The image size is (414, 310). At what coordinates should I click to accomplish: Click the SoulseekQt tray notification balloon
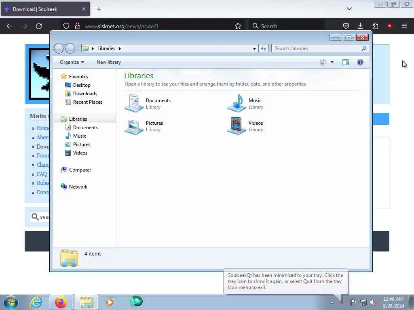(x=285, y=281)
